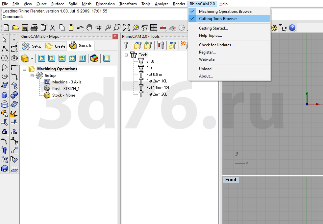Click the Paste clipboard icon

[71, 28]
